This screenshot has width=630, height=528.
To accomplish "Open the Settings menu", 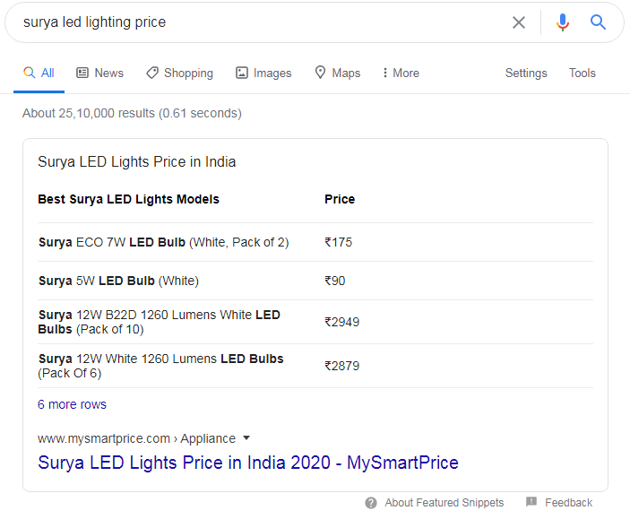I will point(526,73).
